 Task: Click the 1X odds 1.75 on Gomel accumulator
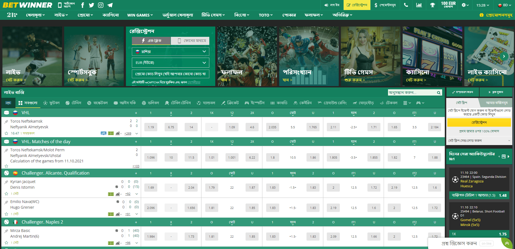pyautogui.click(x=479, y=234)
